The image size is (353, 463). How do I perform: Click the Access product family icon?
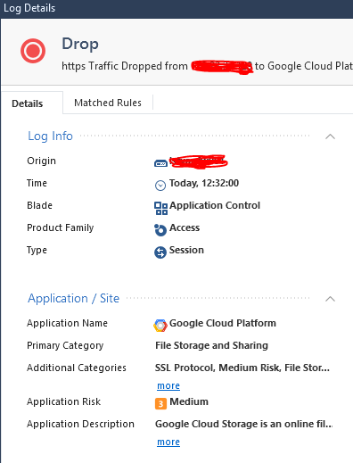coord(160,230)
